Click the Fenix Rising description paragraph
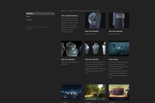Screen dimensions: 155x103 [x=119, y=70]
